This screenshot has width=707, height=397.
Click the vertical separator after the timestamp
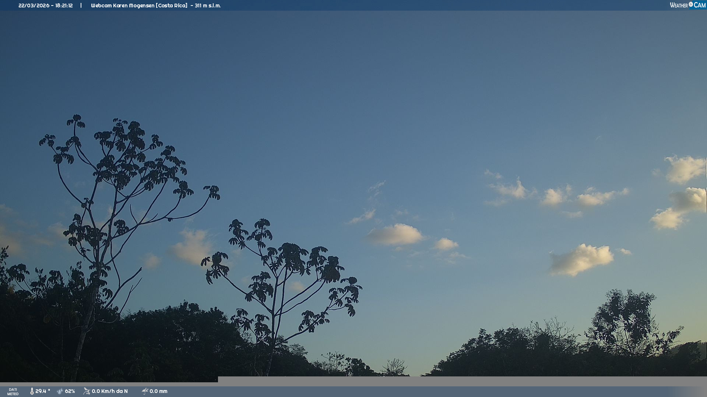click(81, 6)
